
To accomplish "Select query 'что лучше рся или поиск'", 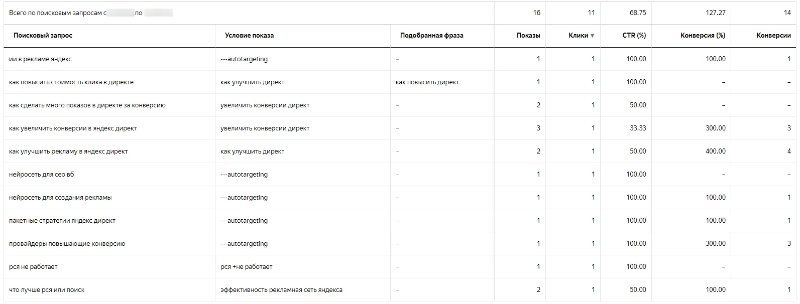I will pos(47,290).
